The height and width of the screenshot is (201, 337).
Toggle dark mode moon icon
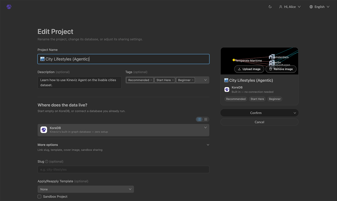tap(270, 7)
